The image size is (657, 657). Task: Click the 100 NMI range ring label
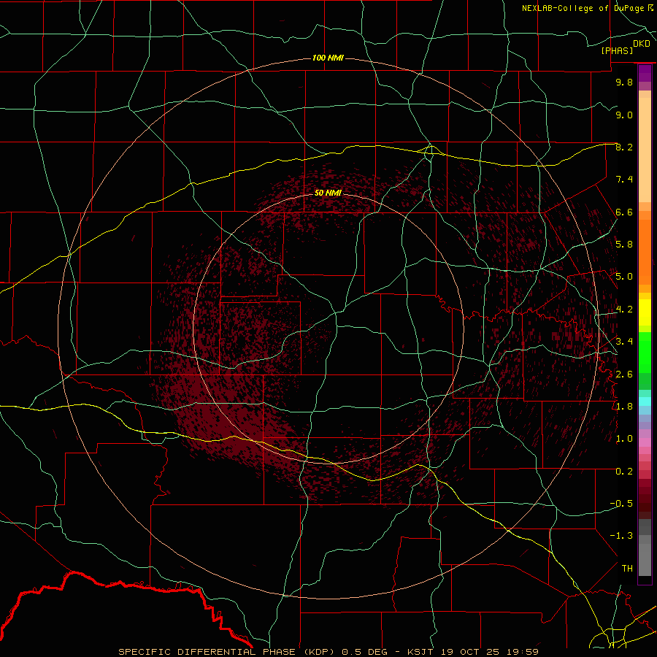coord(328,58)
